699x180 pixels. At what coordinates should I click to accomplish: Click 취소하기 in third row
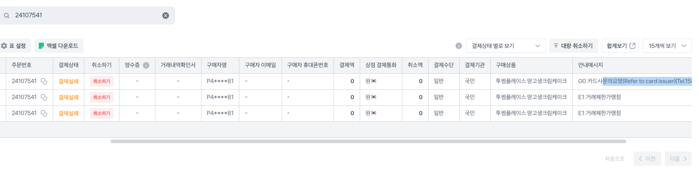click(102, 113)
